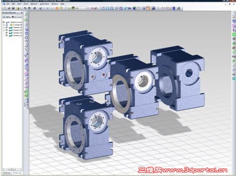Click the orange-highlighted view icon in the top toolbar

148,8
